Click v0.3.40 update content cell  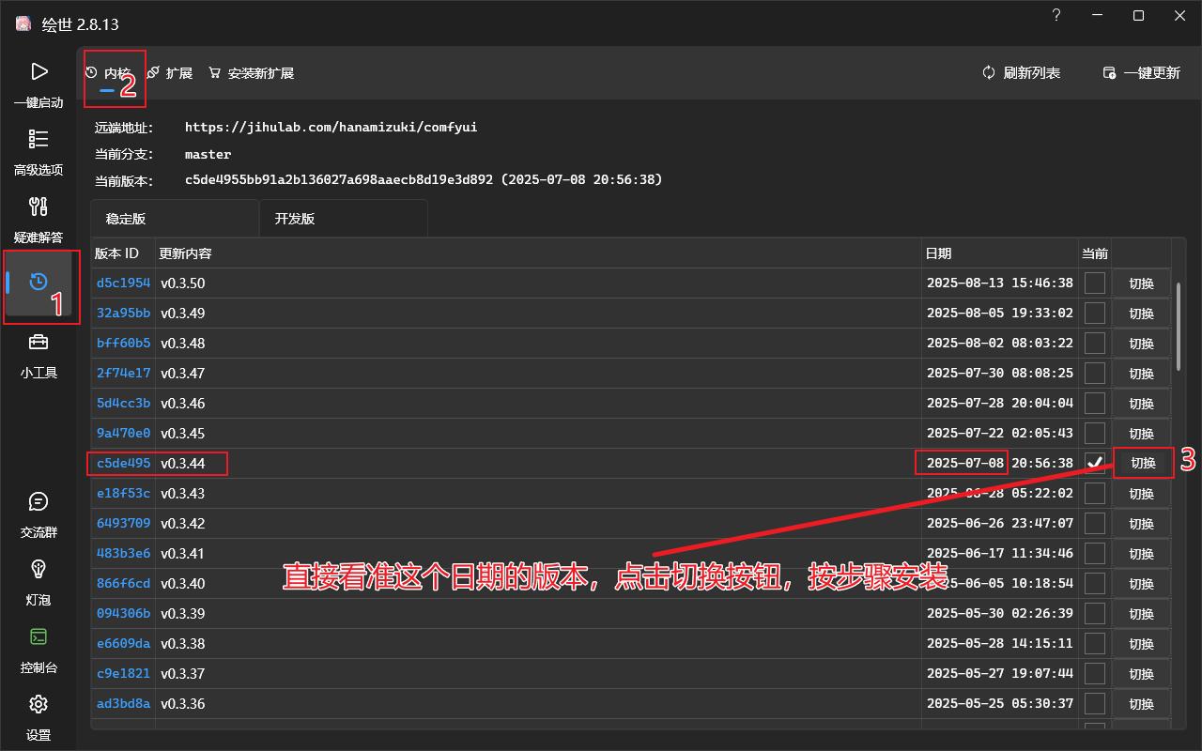pos(538,583)
